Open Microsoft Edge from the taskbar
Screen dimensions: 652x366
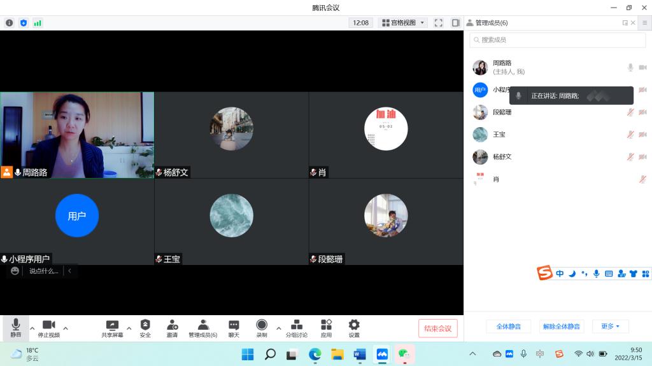pyautogui.click(x=315, y=354)
